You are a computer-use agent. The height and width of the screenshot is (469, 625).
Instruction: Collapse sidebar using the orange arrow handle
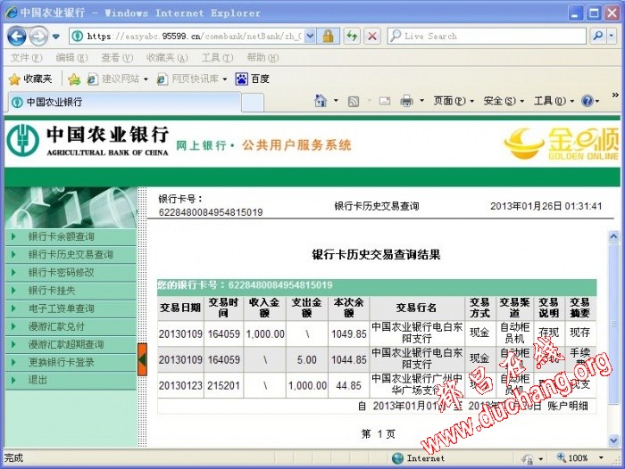(142, 359)
